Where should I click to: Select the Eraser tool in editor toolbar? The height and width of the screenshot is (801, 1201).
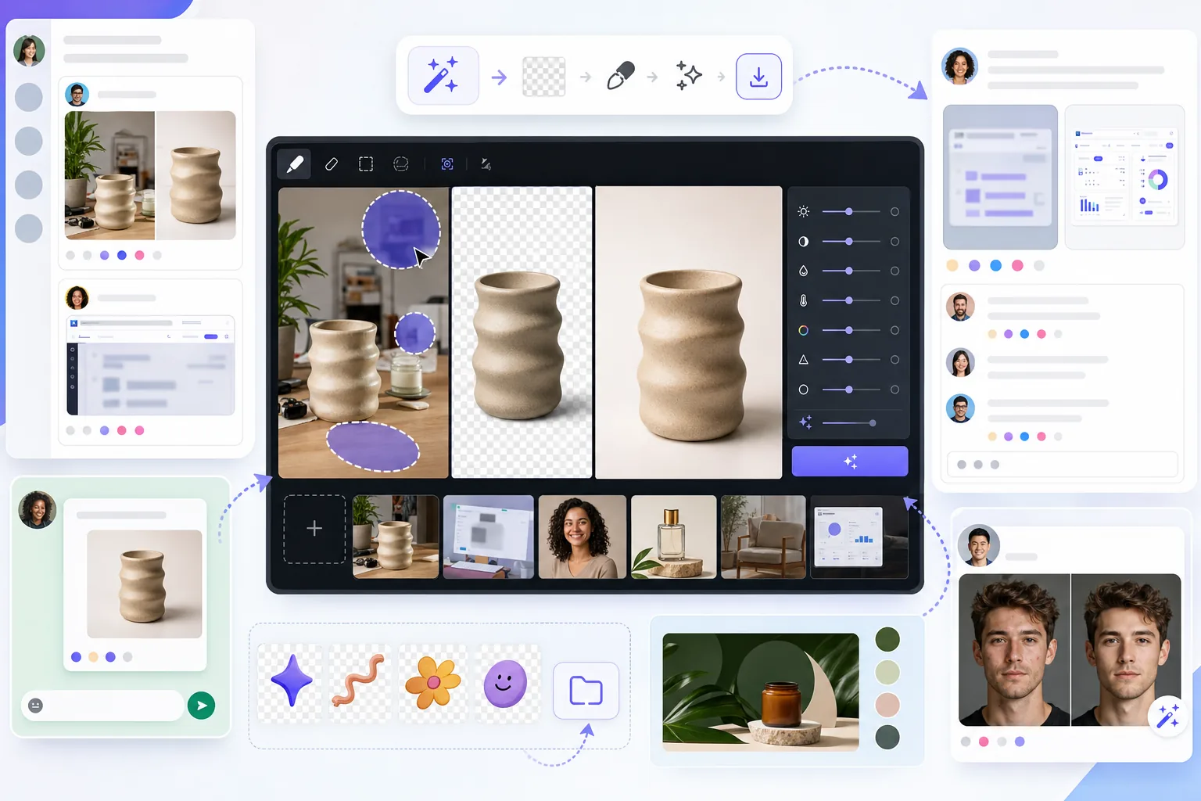332,164
